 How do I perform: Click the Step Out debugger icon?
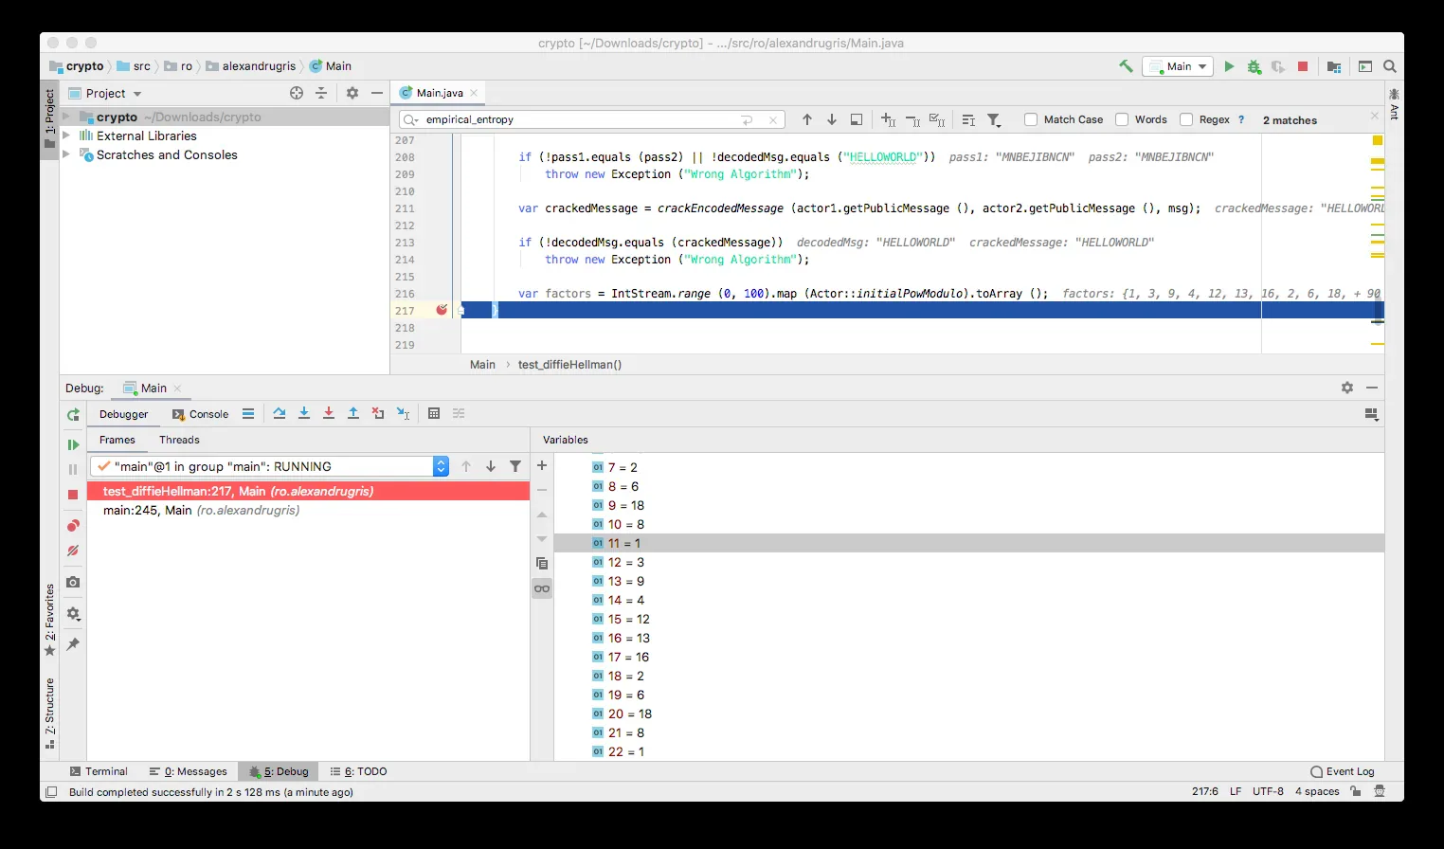coord(353,413)
